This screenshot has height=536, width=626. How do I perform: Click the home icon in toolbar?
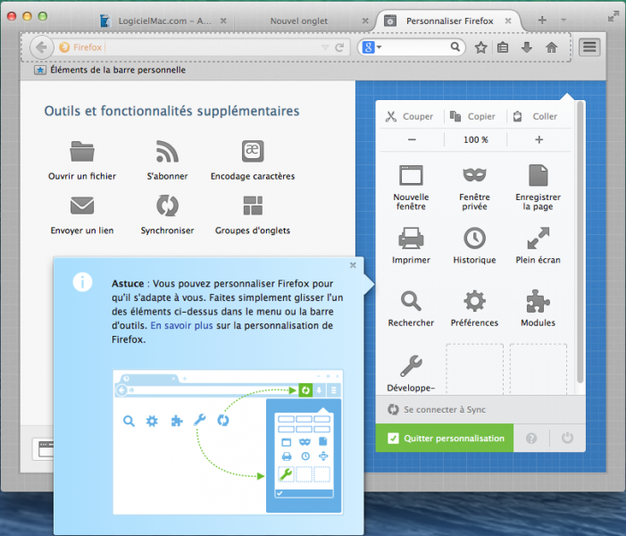coord(551,47)
